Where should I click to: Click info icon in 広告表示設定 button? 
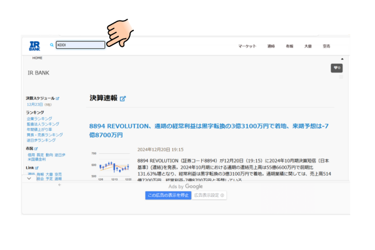point(222,195)
